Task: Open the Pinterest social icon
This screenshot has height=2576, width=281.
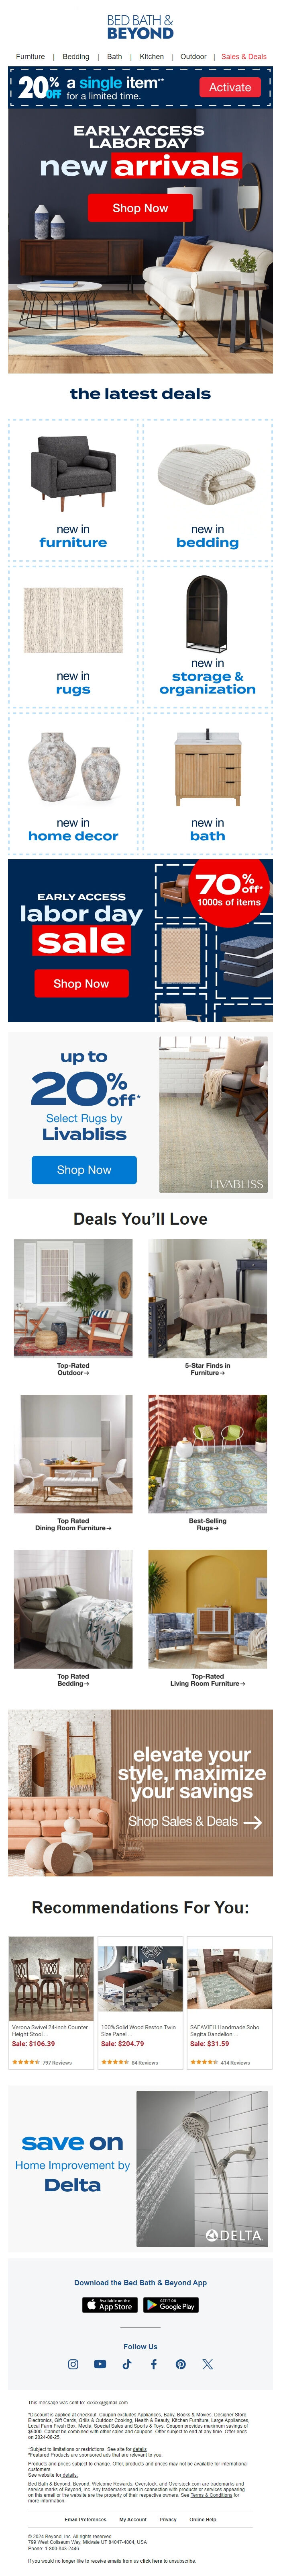Action: click(181, 2364)
